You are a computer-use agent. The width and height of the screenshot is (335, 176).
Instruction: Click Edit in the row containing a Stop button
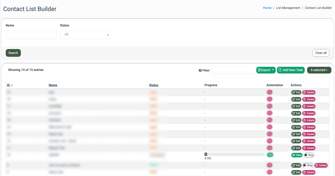(296, 165)
